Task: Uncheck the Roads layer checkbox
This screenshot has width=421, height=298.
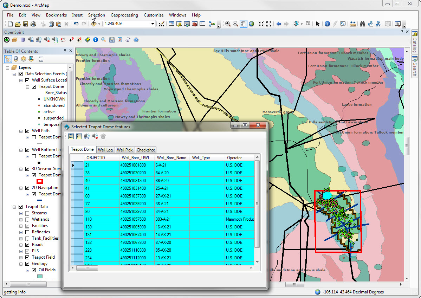Action: (x=27, y=245)
